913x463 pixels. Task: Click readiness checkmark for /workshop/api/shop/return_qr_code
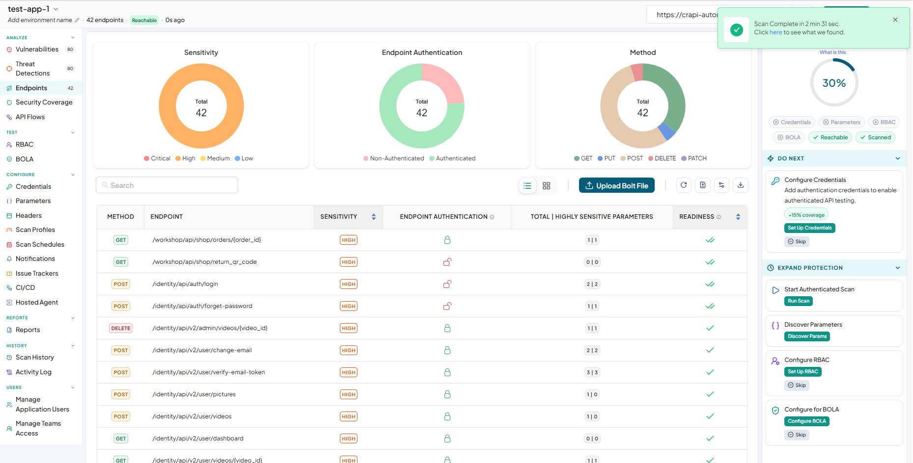tap(710, 262)
